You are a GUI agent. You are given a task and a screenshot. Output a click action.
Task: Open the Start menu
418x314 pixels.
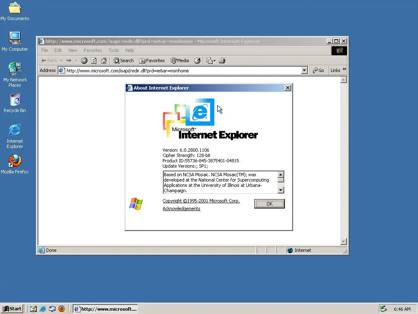pos(12,309)
